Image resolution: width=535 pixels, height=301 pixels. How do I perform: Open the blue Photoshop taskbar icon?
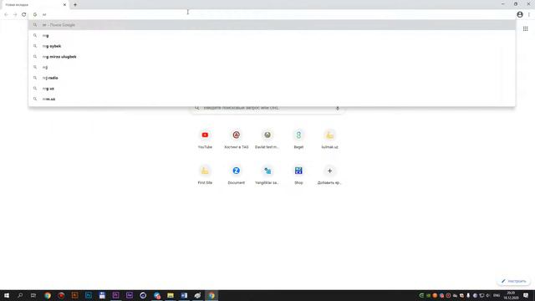click(89, 295)
